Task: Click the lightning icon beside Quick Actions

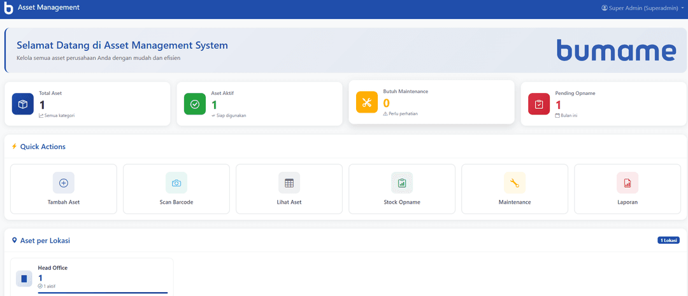Action: pos(15,146)
